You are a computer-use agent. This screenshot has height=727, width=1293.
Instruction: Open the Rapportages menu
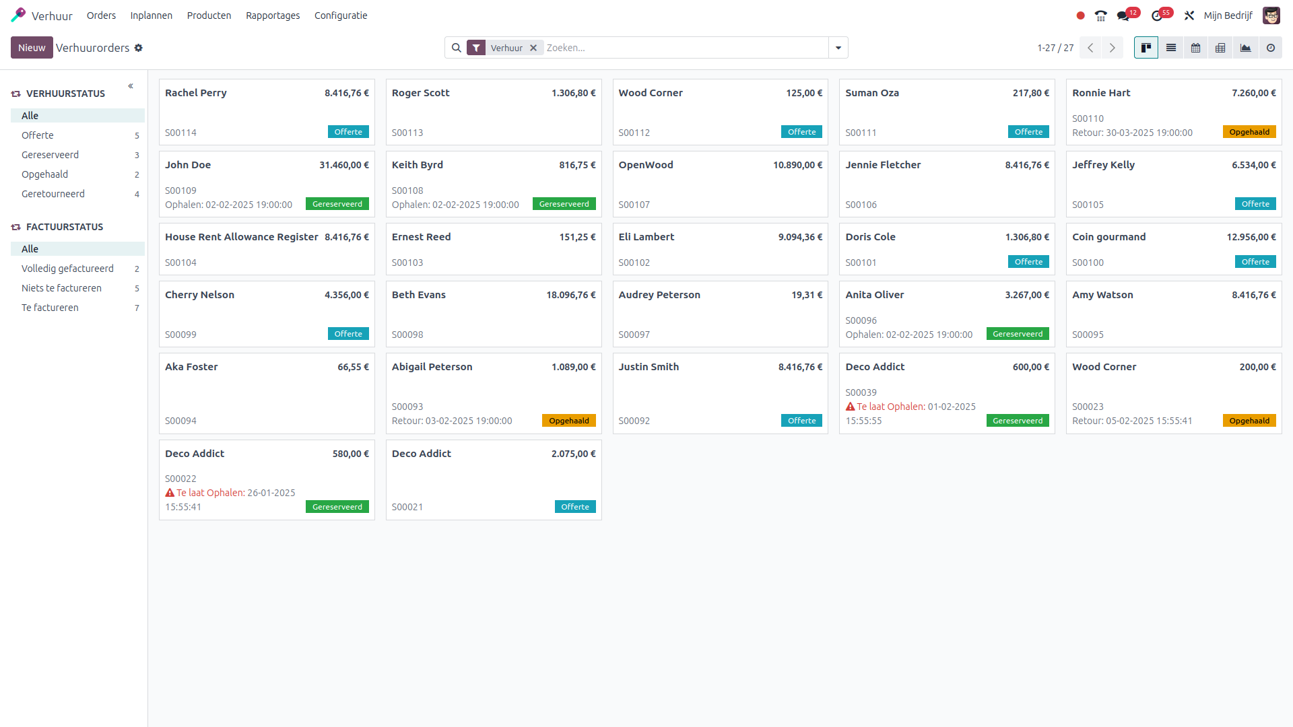pyautogui.click(x=273, y=15)
